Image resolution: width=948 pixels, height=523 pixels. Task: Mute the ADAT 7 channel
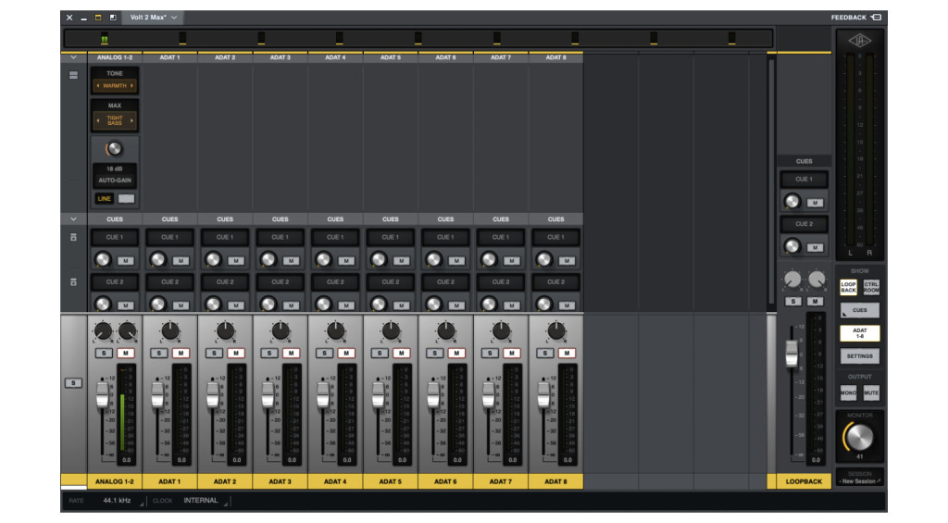(511, 353)
